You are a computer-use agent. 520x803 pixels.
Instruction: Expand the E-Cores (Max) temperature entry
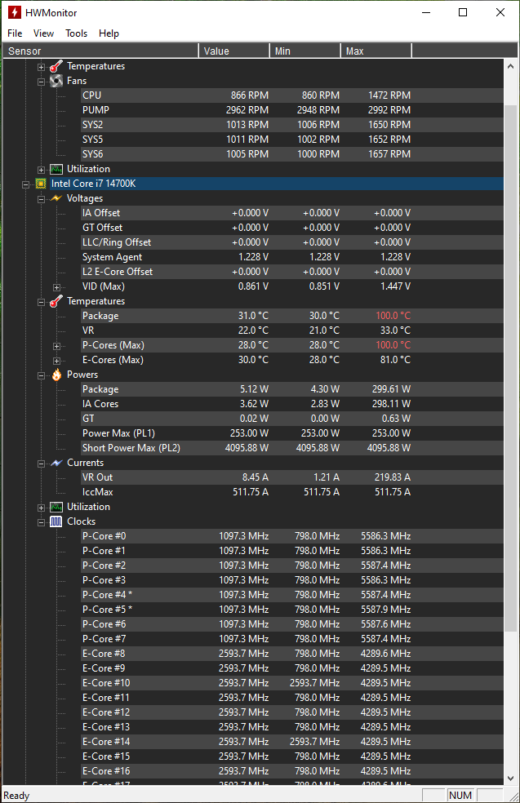point(56,360)
